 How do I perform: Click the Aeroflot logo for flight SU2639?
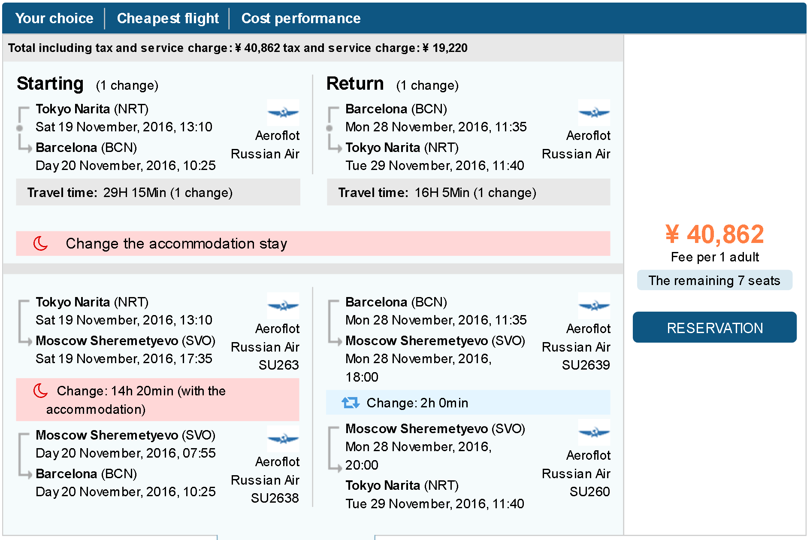[594, 306]
